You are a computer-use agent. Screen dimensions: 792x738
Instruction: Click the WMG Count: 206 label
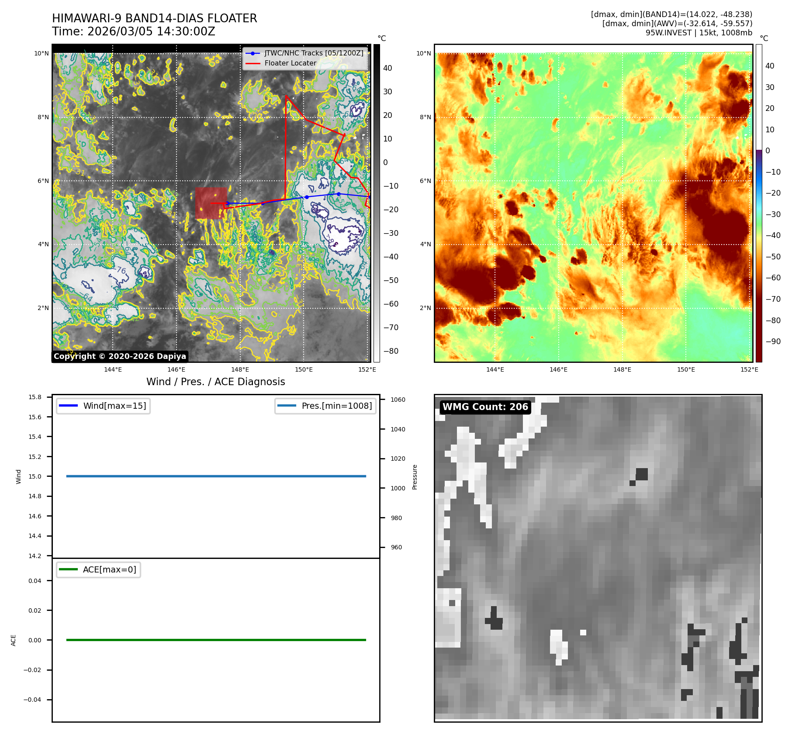(485, 407)
